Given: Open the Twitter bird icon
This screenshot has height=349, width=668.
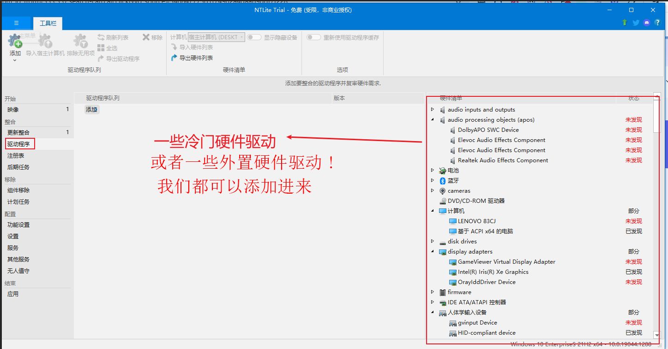Looking at the screenshot, I should point(636,23).
